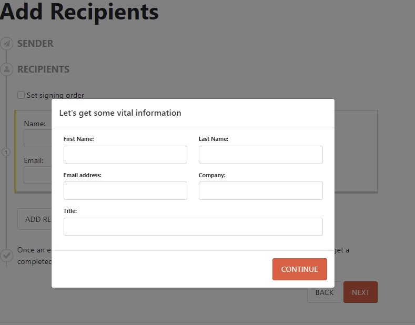Click the recipient Email field behind dialog
415x325 pixels.
coord(37,175)
